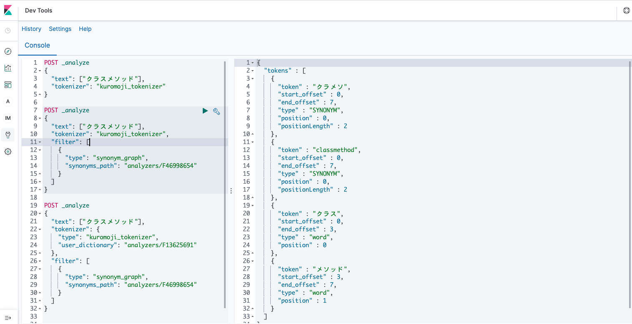The image size is (632, 324).
Task: Open Dashboard icon in sidebar
Action: (x=8, y=85)
